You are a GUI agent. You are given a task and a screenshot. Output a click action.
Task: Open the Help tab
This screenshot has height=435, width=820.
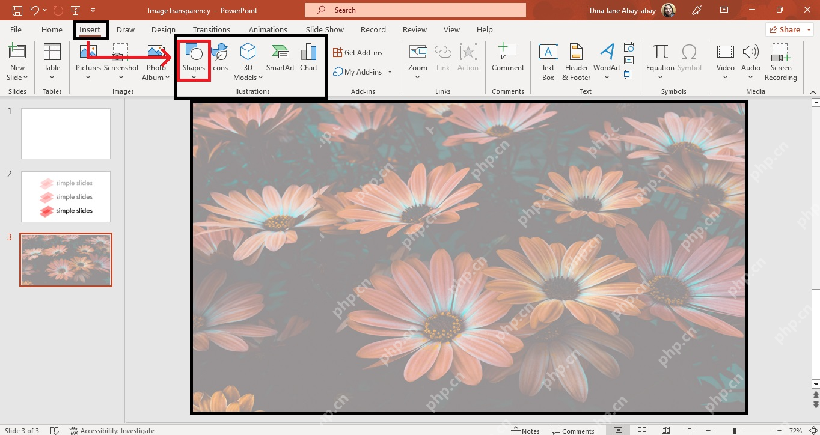(x=485, y=29)
